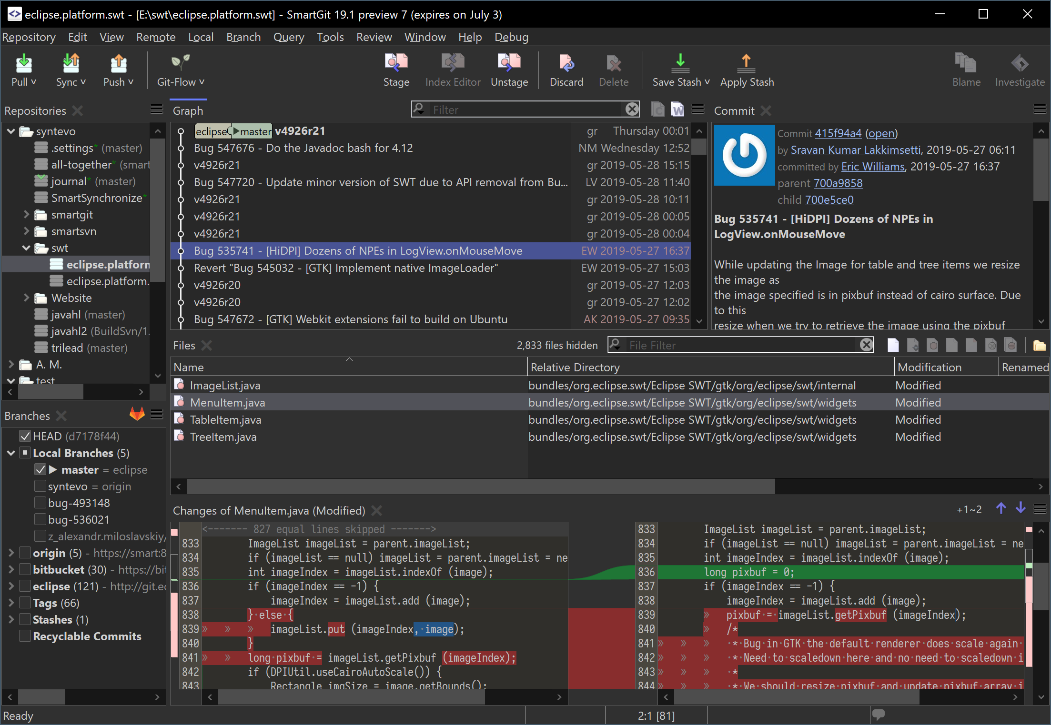Open the Branch menu
This screenshot has height=725, width=1051.
pos(243,37)
